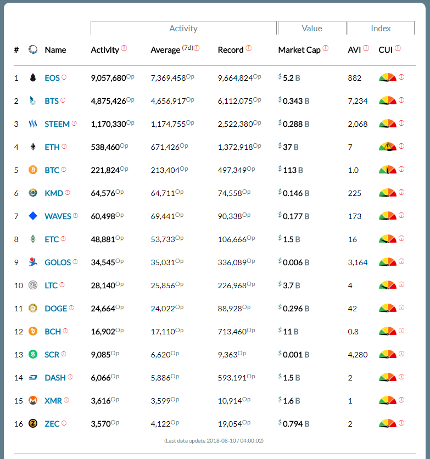
Task: Open the EOS coin link
Action: pyautogui.click(x=52, y=78)
